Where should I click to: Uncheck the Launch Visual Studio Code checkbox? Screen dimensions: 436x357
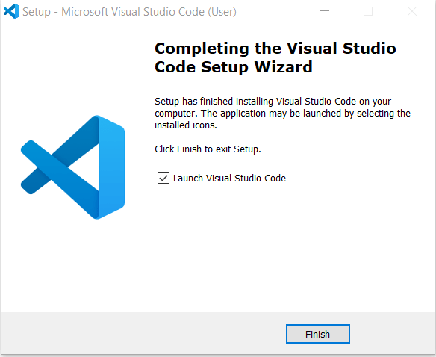[163, 178]
